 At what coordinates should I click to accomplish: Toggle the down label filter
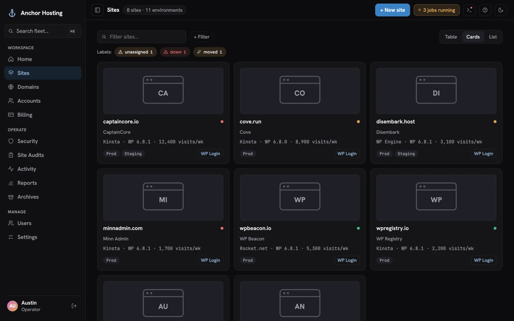175,52
